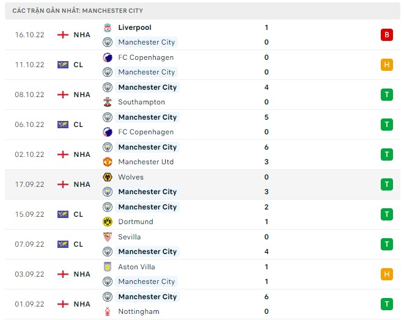
Task: Select the highlighted Wolves match row 17.09.22
Action: pyautogui.click(x=202, y=184)
